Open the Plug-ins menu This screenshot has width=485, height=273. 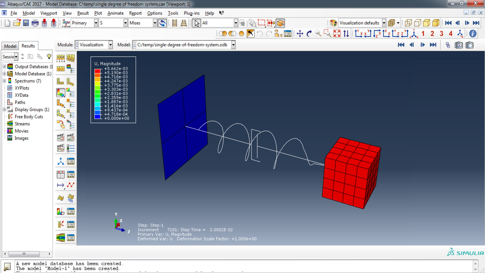coord(191,13)
